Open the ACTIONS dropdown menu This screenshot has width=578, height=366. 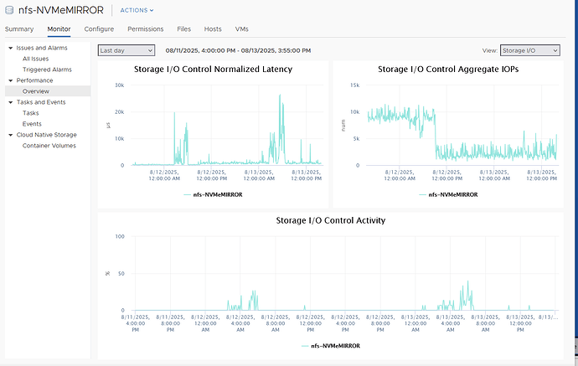pyautogui.click(x=137, y=10)
